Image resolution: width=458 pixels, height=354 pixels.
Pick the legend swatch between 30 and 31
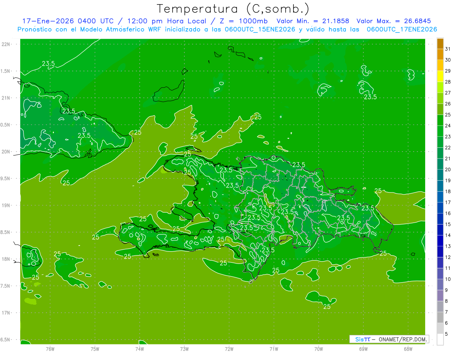click(440, 54)
